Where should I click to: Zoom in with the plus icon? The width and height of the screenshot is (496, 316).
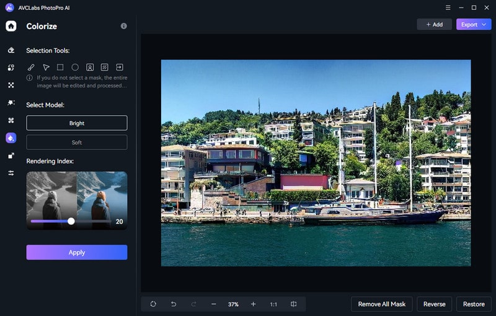254,304
